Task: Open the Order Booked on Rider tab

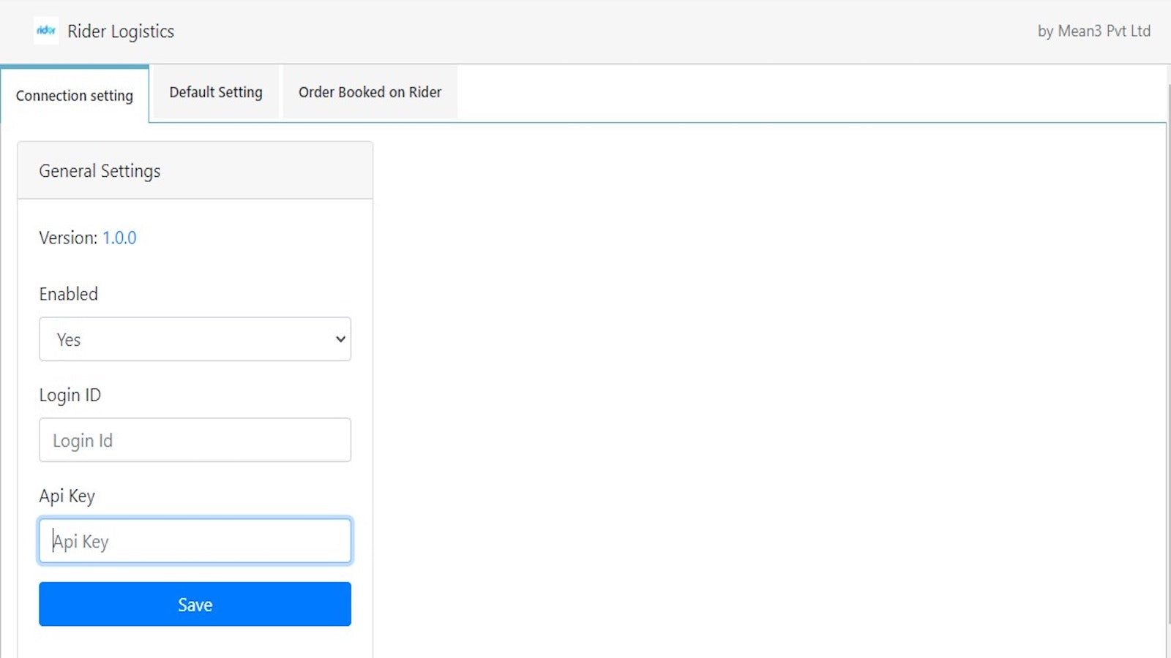Action: tap(370, 92)
